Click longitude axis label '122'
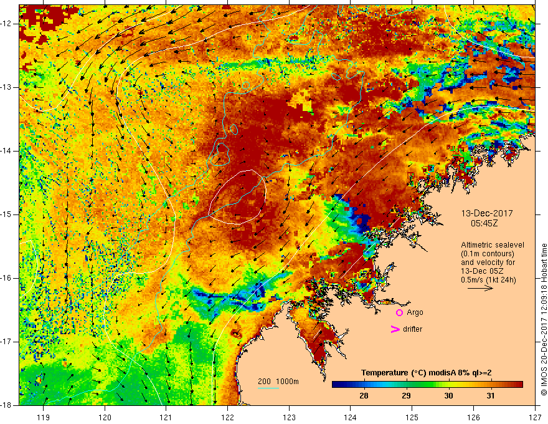Viewport: 548px width, 424px height. 227,417
